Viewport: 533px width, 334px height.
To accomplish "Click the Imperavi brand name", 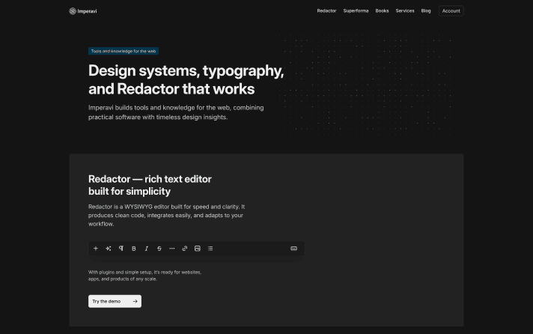I will click(x=87, y=11).
